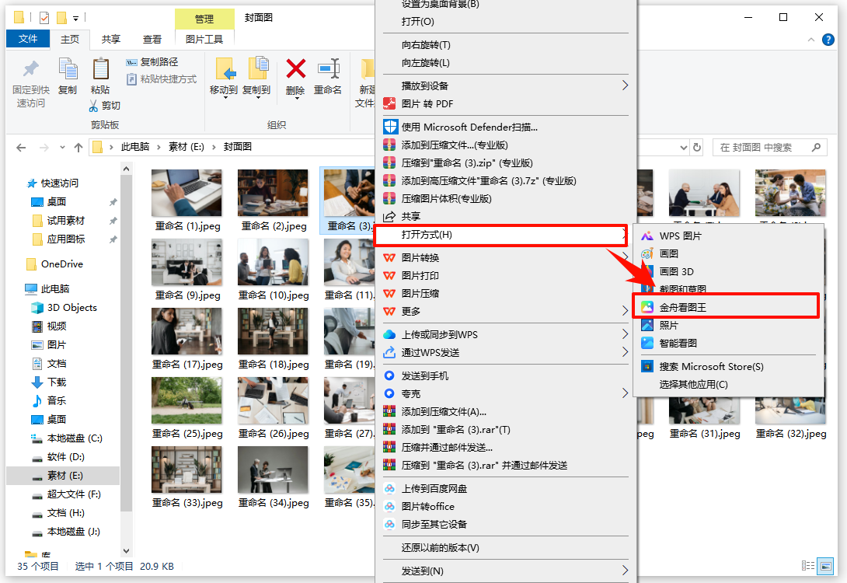This screenshot has width=847, height=583.
Task: Click 选择其他应用(C) option
Action: coord(693,384)
